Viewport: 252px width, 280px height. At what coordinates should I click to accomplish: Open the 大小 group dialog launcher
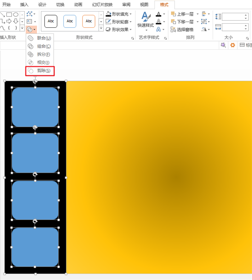click(x=247, y=38)
